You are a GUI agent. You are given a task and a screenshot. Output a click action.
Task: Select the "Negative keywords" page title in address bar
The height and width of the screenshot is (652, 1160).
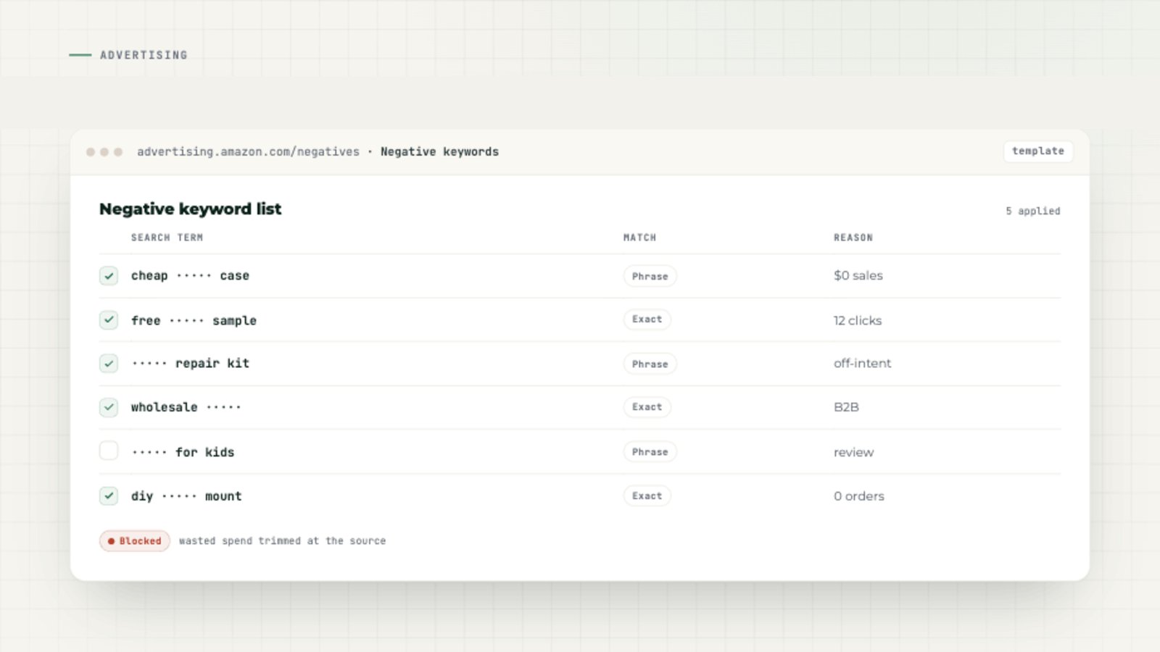(439, 151)
